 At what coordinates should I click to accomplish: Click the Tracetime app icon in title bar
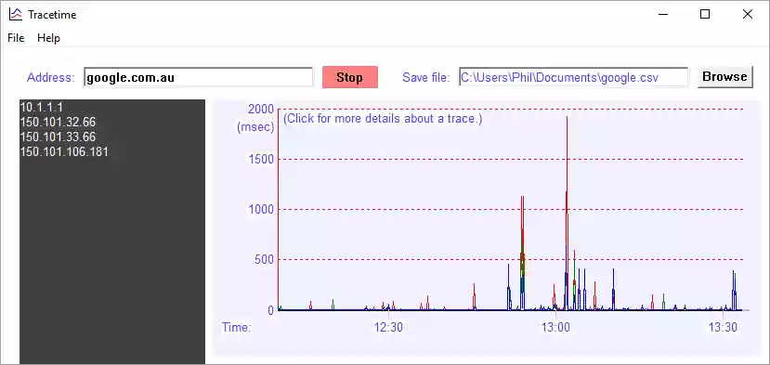[x=16, y=15]
